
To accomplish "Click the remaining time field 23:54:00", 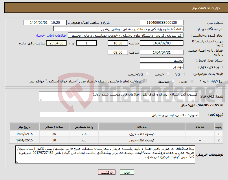I will pyautogui.click(x=56, y=43).
